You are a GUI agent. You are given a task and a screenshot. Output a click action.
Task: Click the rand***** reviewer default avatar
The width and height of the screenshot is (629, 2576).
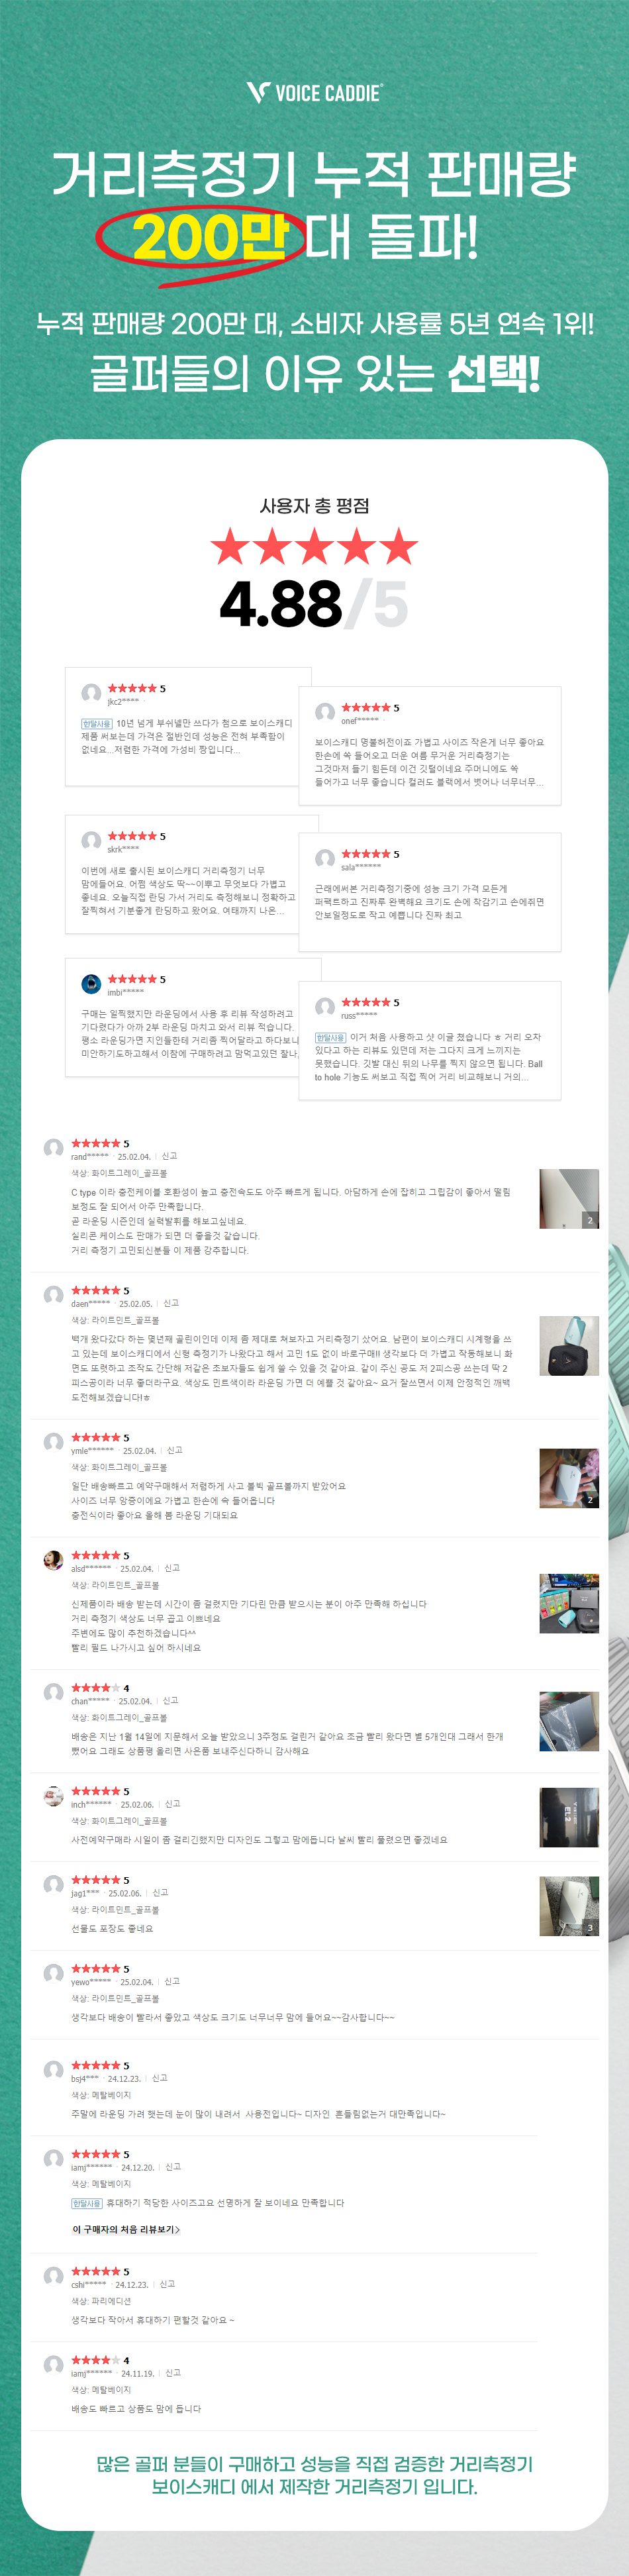click(x=54, y=1148)
